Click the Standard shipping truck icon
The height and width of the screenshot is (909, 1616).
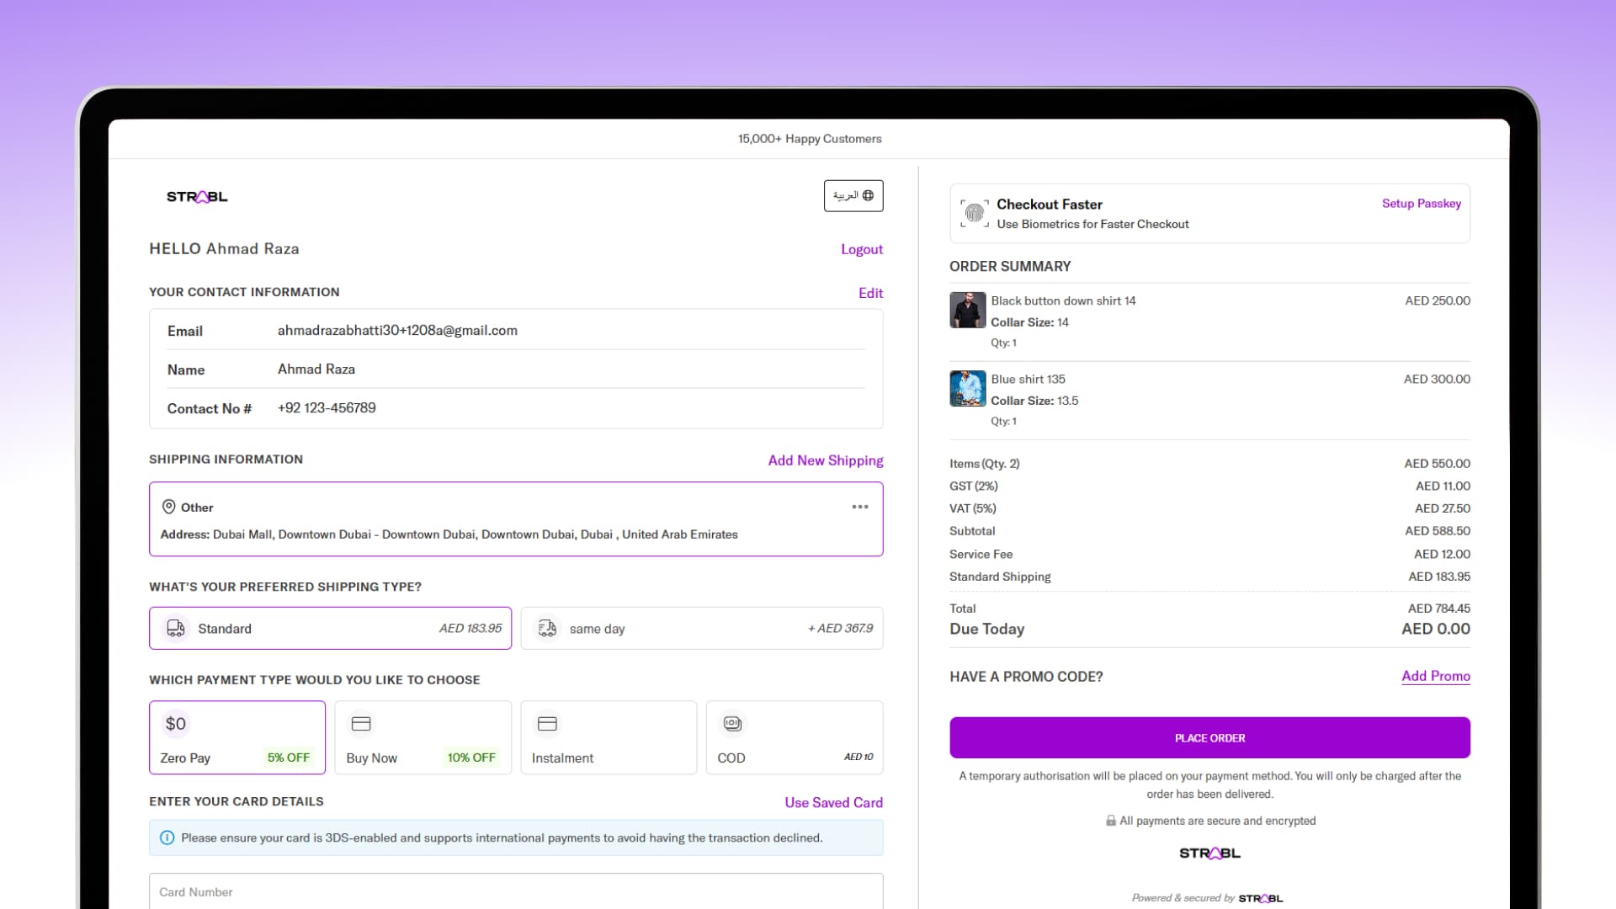pos(176,629)
